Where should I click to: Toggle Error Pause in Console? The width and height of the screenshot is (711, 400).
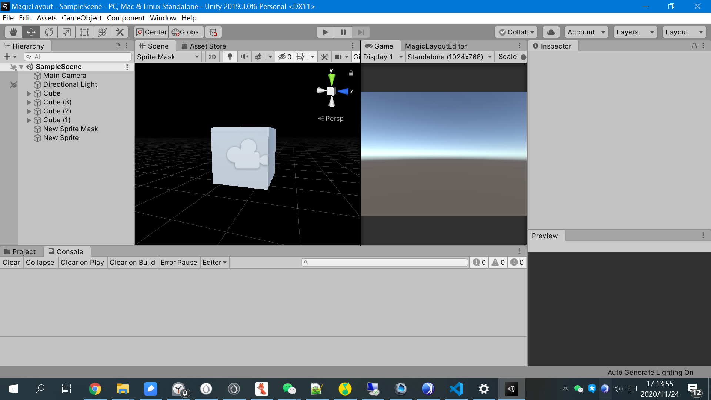(179, 262)
